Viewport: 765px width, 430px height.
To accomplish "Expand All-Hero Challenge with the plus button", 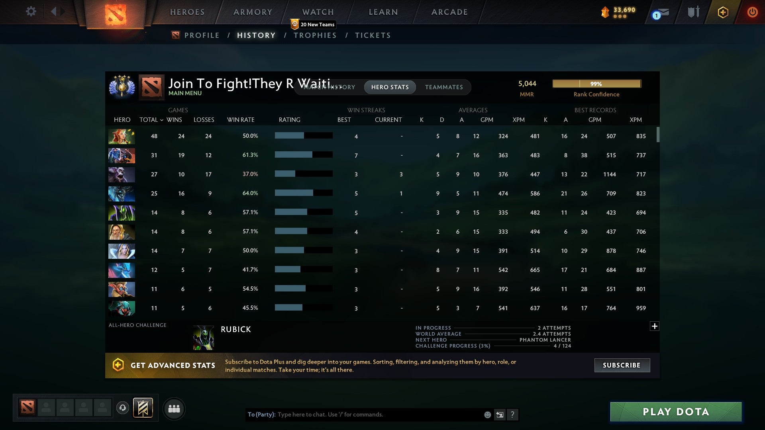I will click(655, 326).
